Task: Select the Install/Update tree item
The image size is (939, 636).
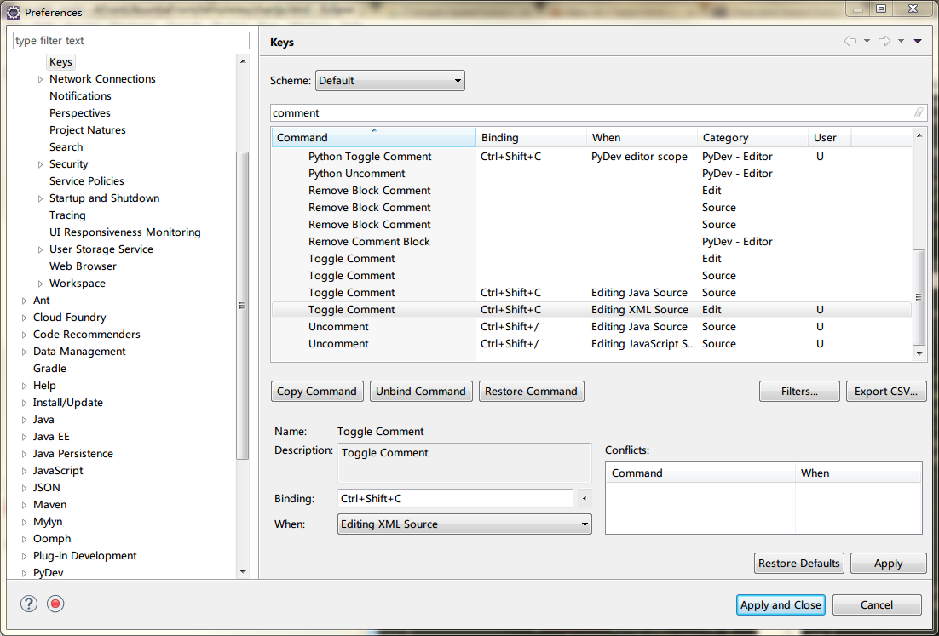Action: (x=67, y=403)
